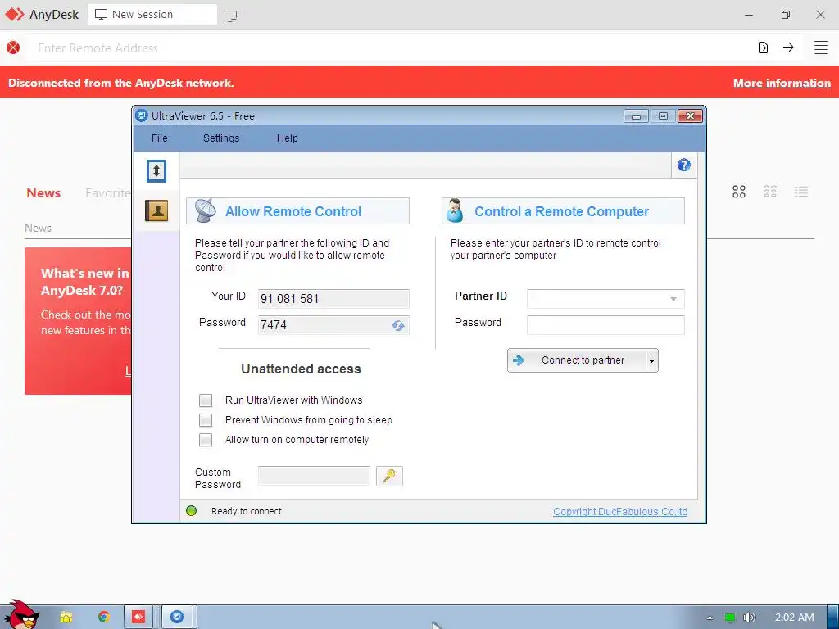This screenshot has height=629, width=839.
Task: Open the Copyright DucFabulous Co.ltd link
Action: point(620,511)
